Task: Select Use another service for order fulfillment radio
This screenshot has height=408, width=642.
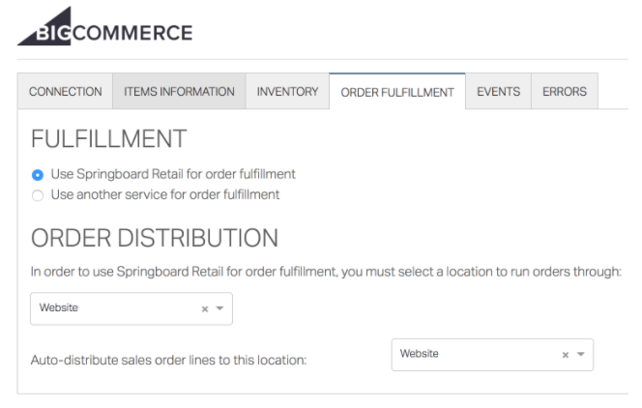Action: [x=38, y=194]
